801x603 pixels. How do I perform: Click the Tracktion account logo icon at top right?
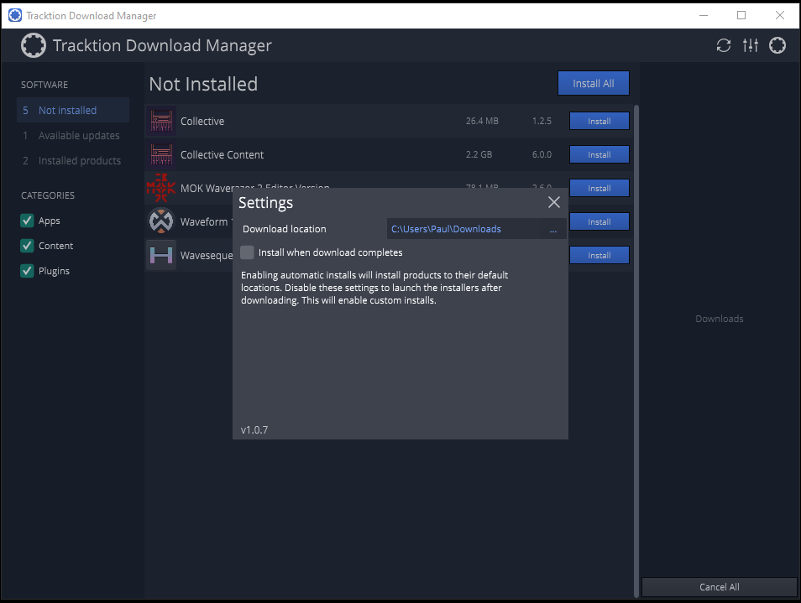point(777,45)
